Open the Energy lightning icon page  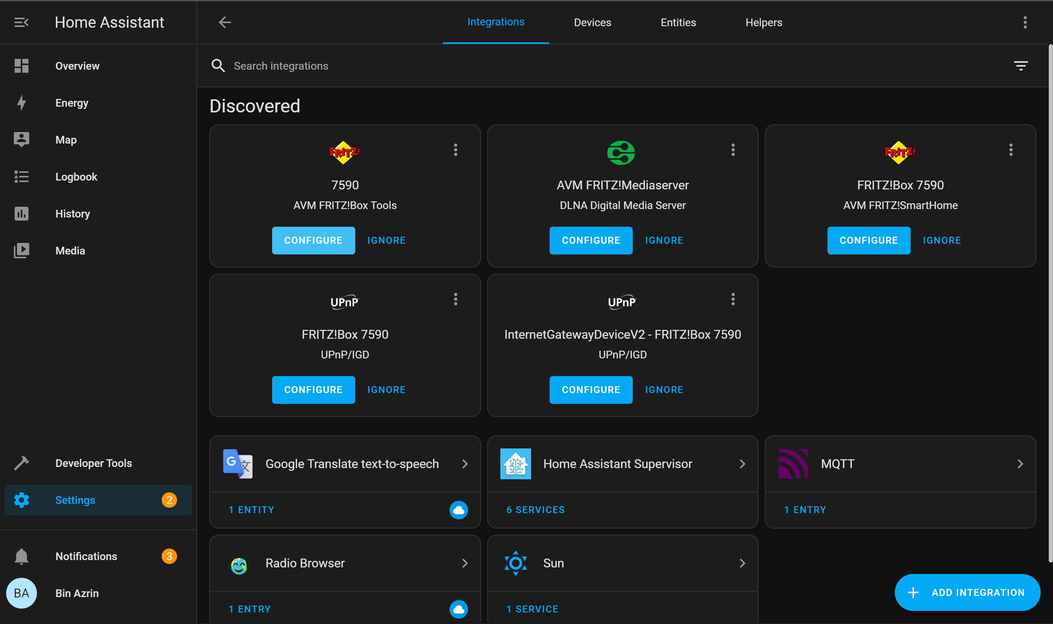click(22, 103)
